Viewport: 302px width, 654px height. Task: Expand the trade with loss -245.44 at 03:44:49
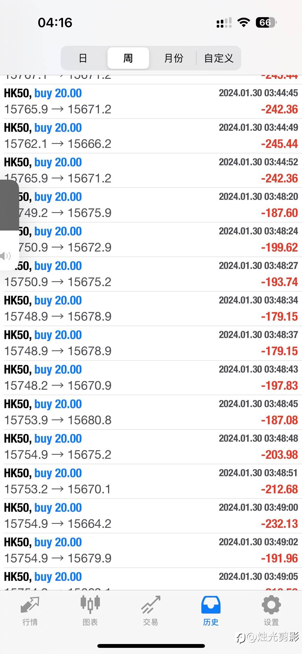coord(151,136)
